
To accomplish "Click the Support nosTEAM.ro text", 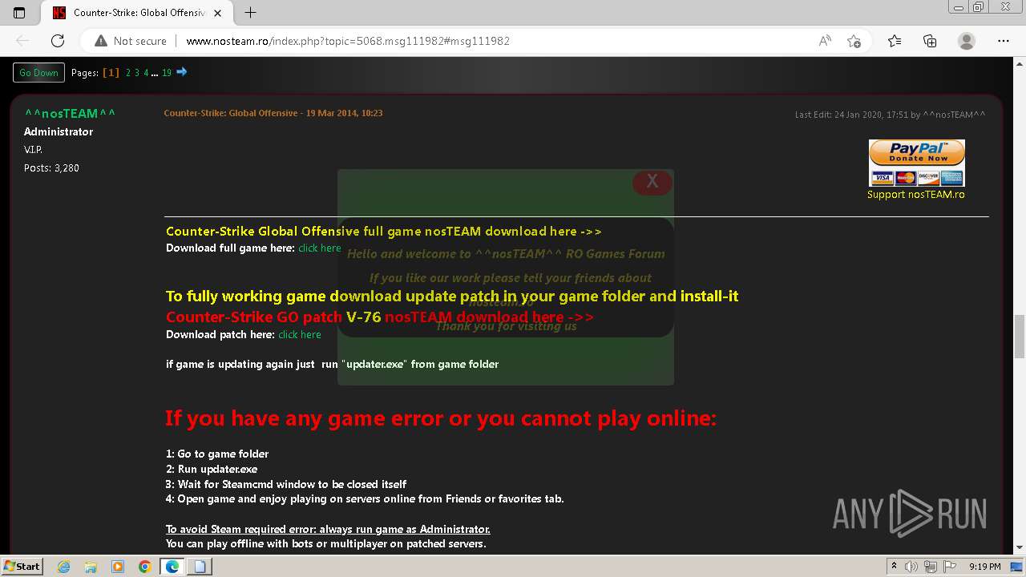I will coord(916,195).
